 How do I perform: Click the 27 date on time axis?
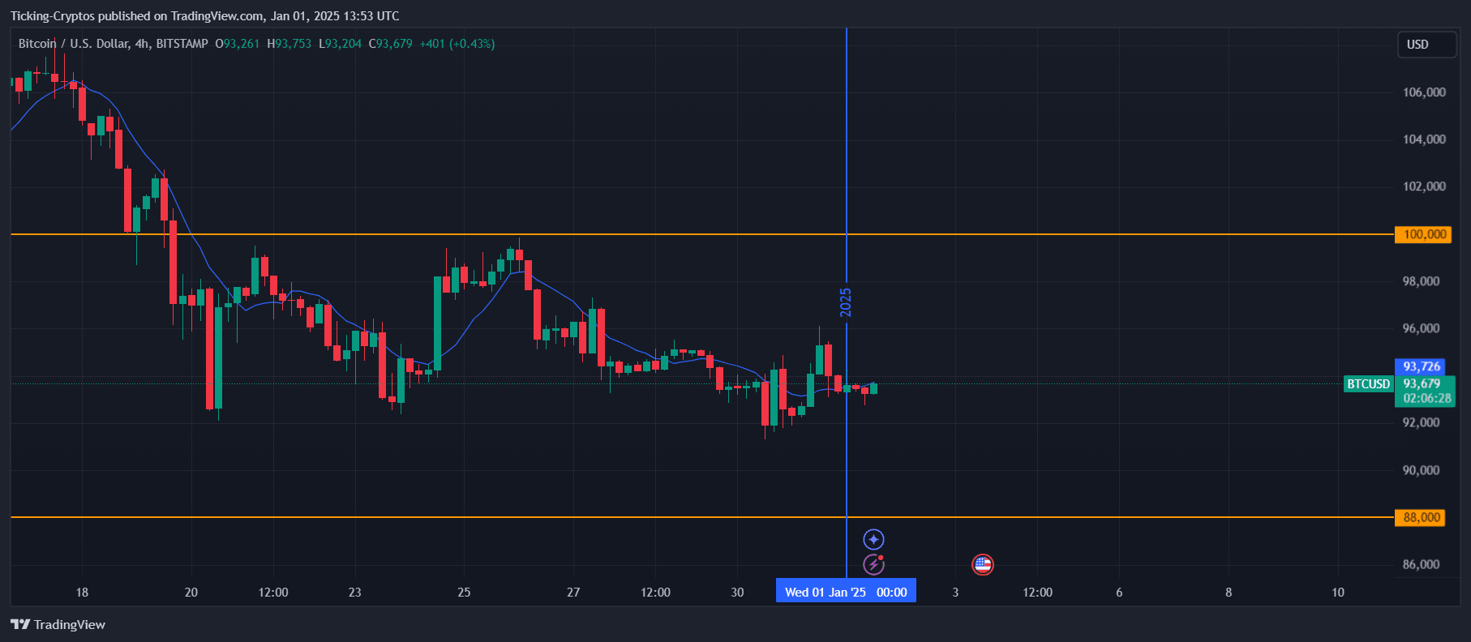point(573,592)
